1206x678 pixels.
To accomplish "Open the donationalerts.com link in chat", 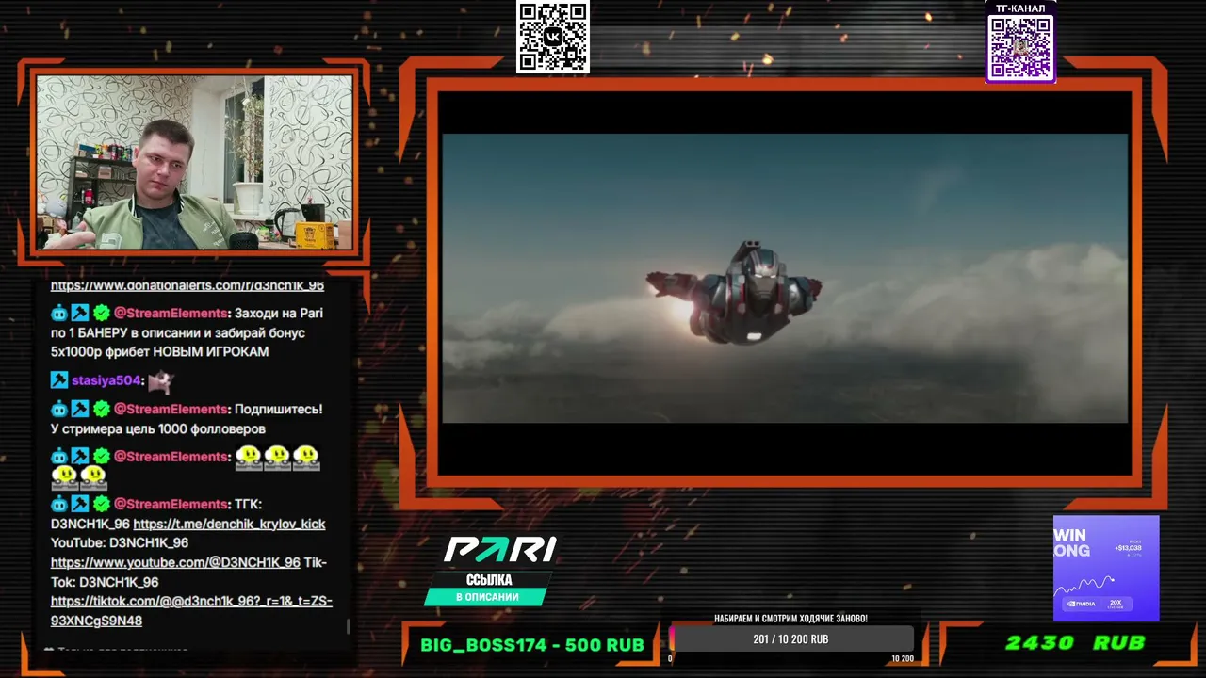I will click(187, 285).
